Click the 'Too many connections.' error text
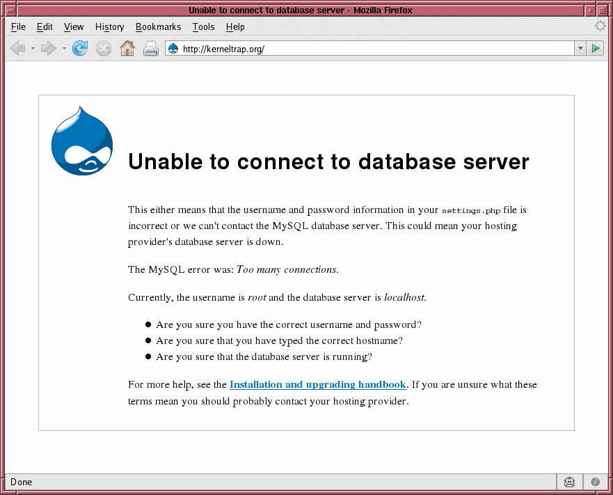 pyautogui.click(x=288, y=269)
